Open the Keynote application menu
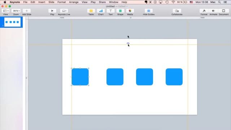The height and width of the screenshot is (130, 231). tap(15, 2)
